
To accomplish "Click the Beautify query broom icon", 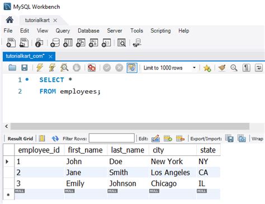I will click(x=222, y=68).
